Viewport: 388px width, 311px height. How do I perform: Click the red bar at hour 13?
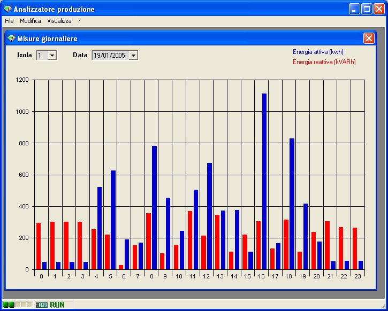click(x=217, y=242)
